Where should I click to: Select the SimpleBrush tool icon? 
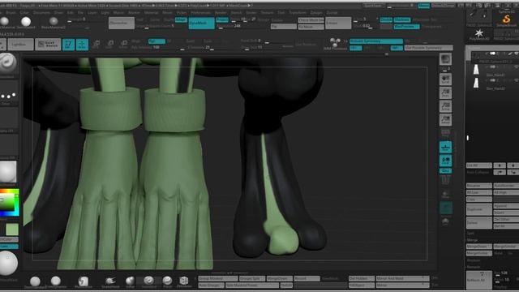coord(506,19)
